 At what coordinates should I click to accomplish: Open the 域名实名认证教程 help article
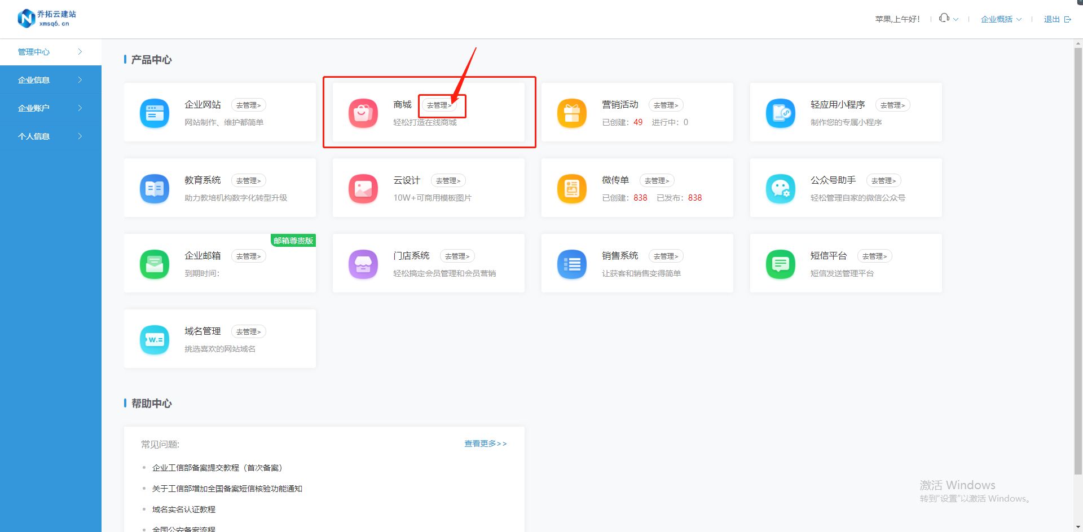[184, 509]
